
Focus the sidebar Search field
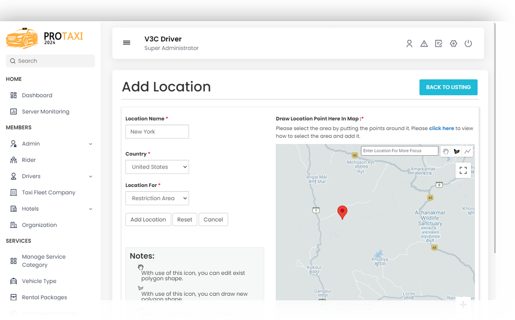point(50,61)
